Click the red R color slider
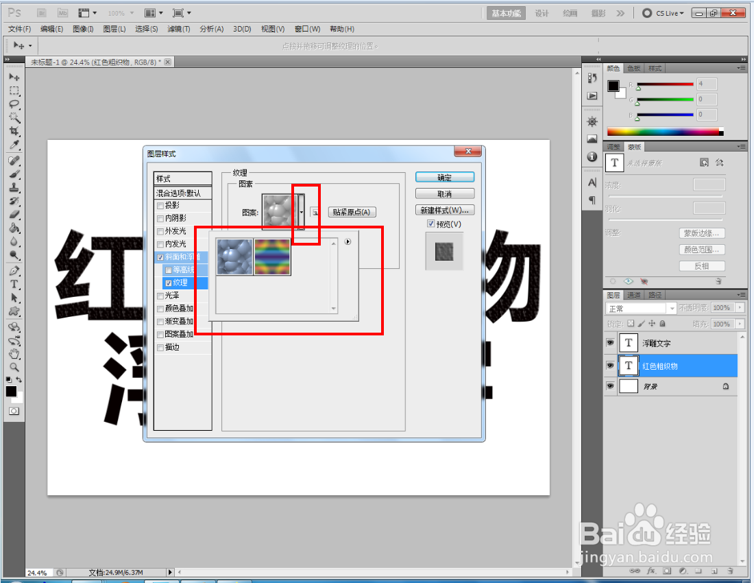 [665, 84]
